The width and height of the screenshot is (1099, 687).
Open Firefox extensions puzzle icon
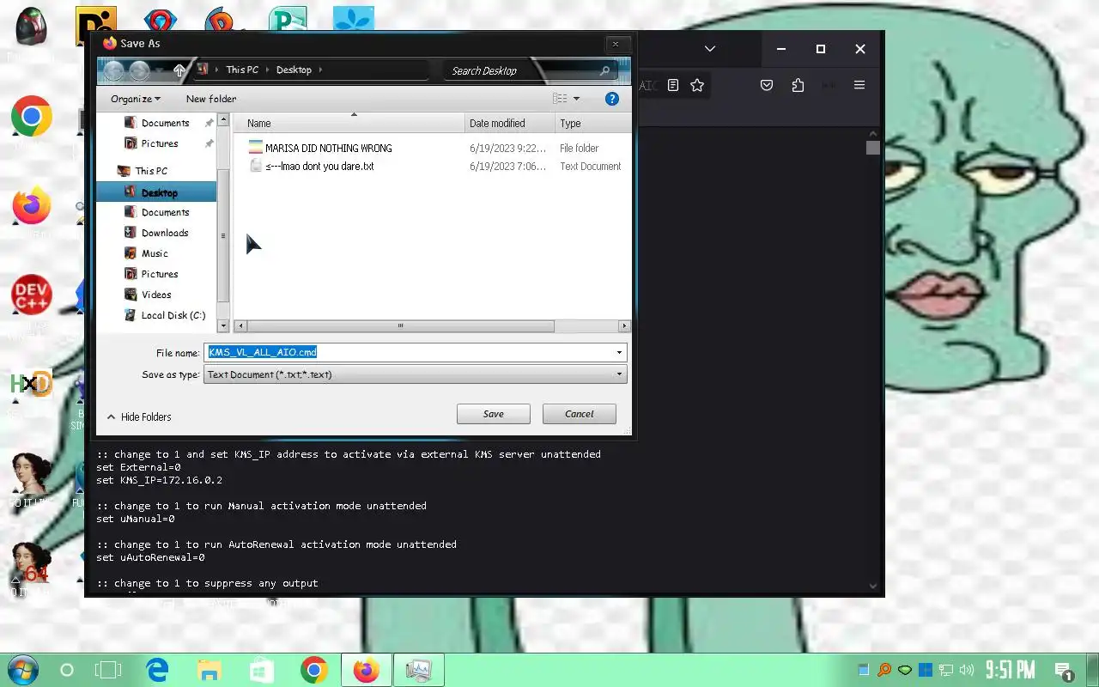[x=798, y=85]
